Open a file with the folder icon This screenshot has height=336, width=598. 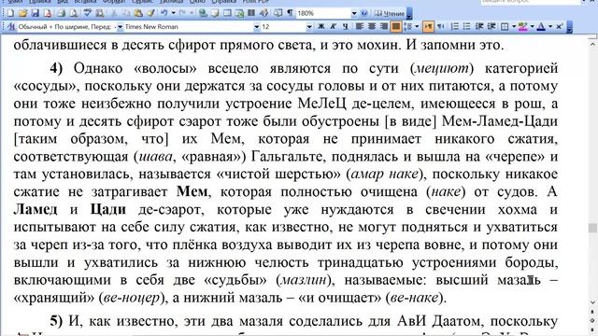[22, 13]
